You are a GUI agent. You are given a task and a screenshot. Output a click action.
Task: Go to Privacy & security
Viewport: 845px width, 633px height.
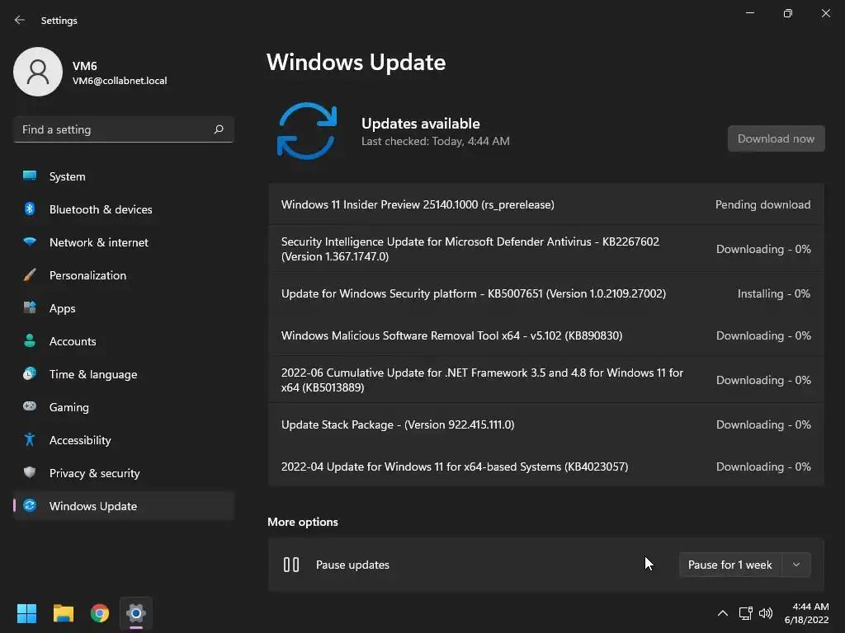point(124,473)
